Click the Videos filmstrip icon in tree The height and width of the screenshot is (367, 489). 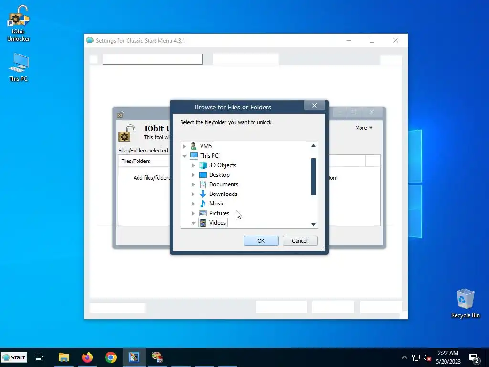coord(202,223)
